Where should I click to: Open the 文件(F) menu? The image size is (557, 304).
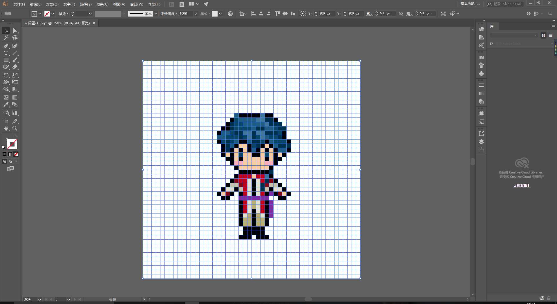pyautogui.click(x=19, y=4)
